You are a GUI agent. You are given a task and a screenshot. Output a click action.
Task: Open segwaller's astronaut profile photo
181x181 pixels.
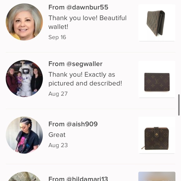(x=24, y=78)
